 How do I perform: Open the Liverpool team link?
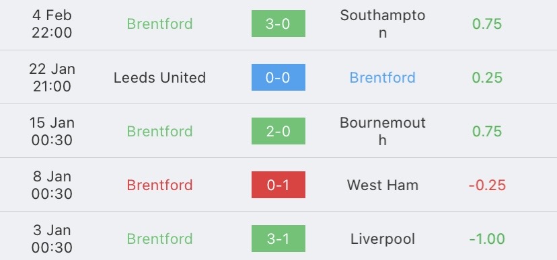pos(383,239)
